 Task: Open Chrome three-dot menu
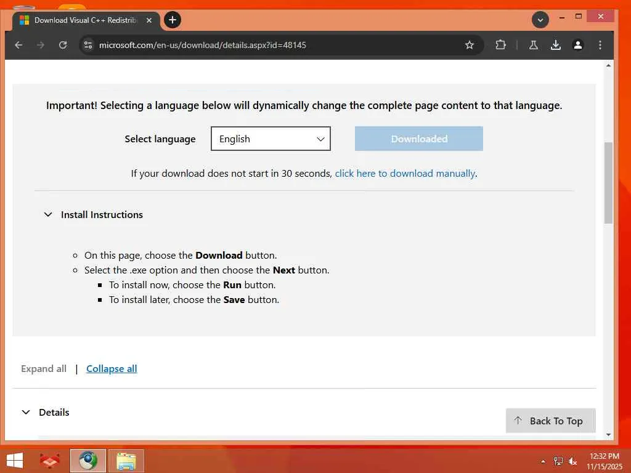(x=600, y=45)
